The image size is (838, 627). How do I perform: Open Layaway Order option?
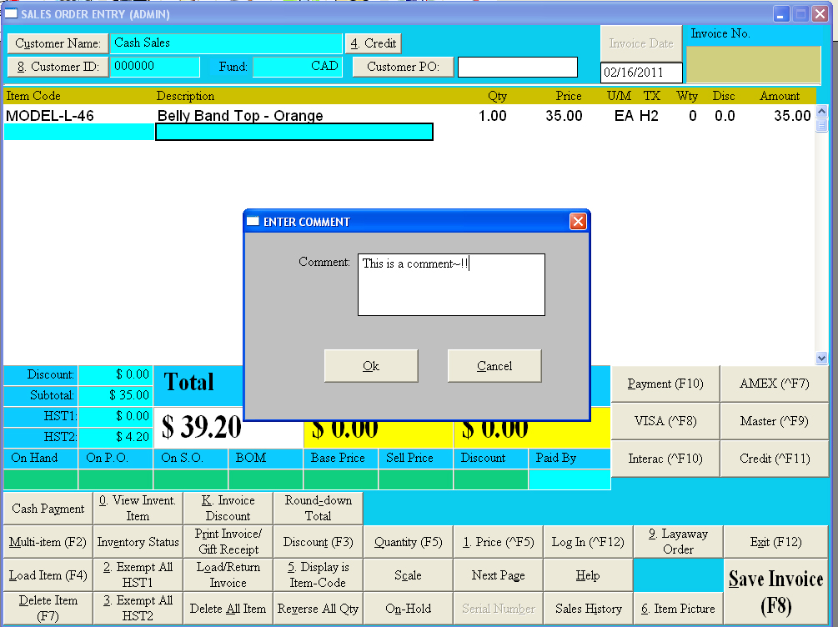coord(678,542)
